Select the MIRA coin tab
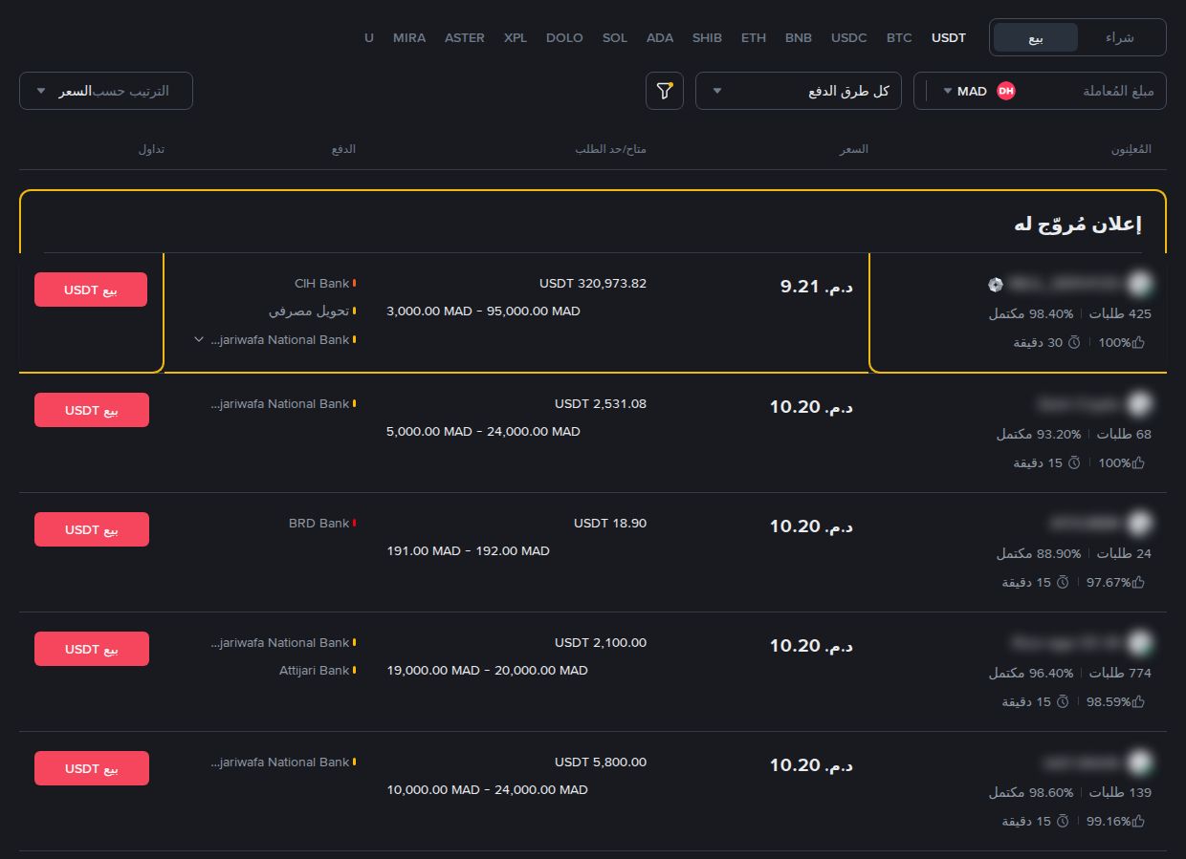Screen dimensions: 1186x859 [409, 38]
